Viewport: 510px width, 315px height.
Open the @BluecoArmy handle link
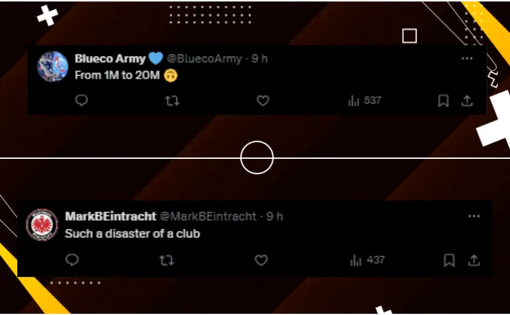(x=205, y=58)
